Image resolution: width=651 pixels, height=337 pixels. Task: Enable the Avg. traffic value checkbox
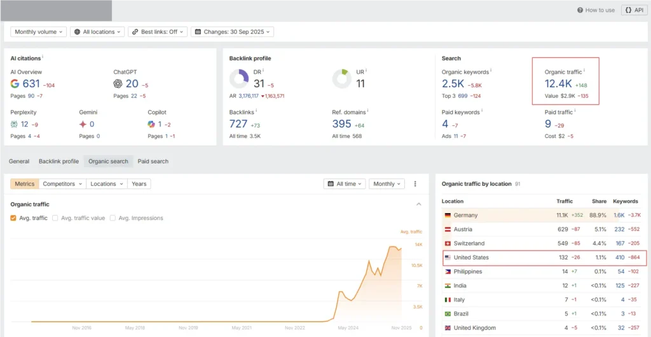click(x=55, y=218)
